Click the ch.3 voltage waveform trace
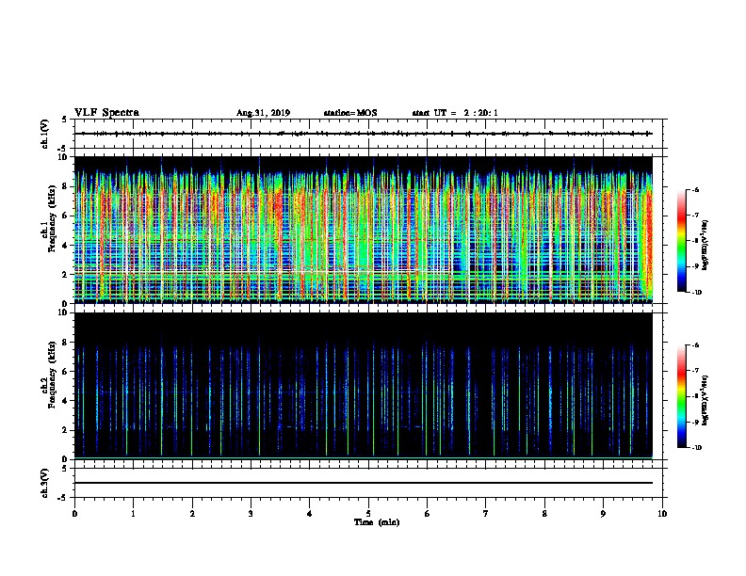 click(x=363, y=483)
